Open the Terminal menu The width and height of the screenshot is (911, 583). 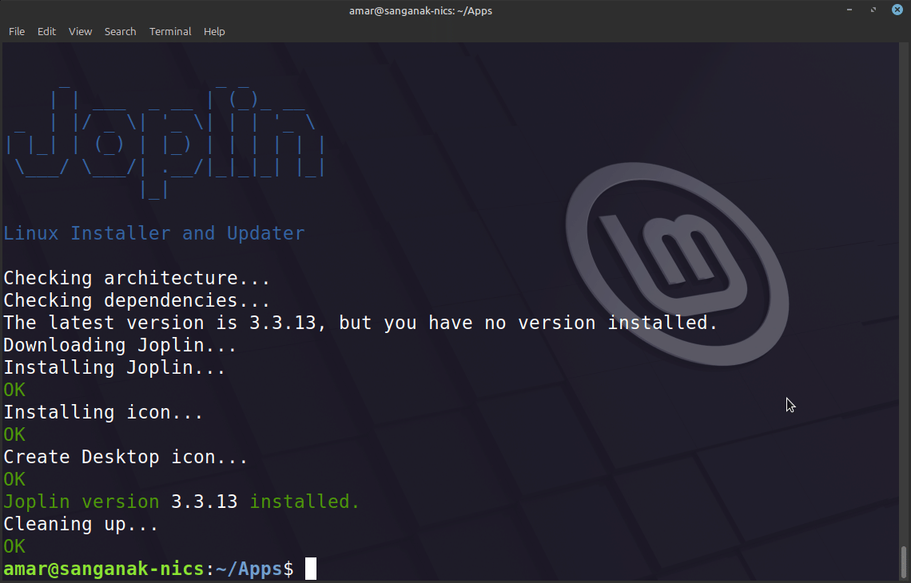click(x=170, y=31)
